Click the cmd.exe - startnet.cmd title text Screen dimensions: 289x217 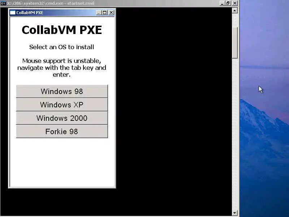(51, 3)
